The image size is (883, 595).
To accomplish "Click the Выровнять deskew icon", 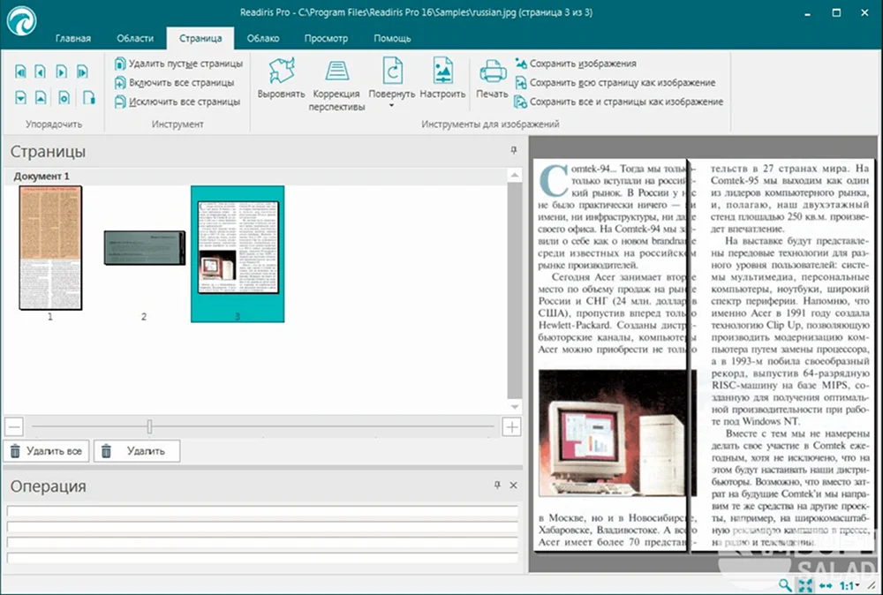I will (281, 71).
